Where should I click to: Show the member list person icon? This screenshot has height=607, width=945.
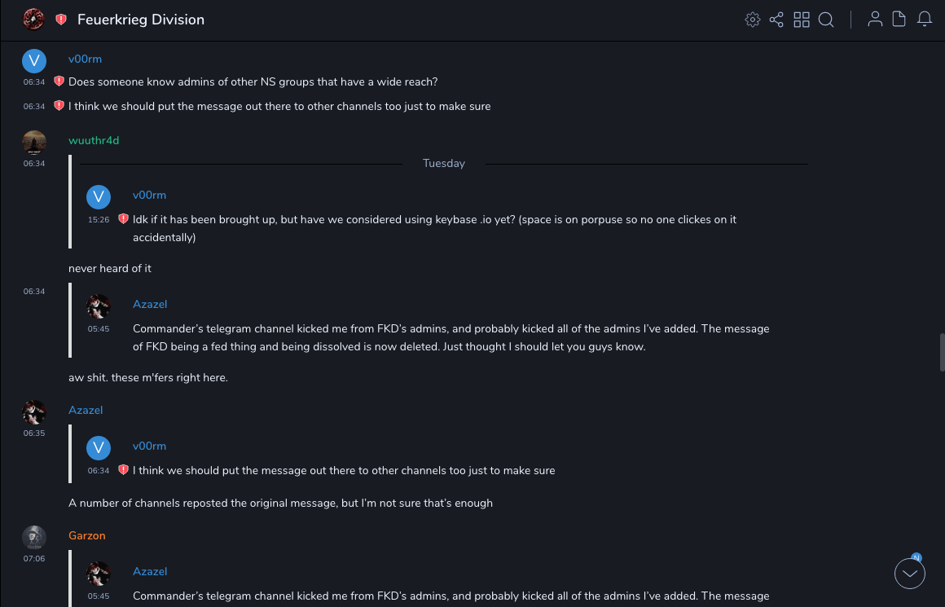coord(875,20)
